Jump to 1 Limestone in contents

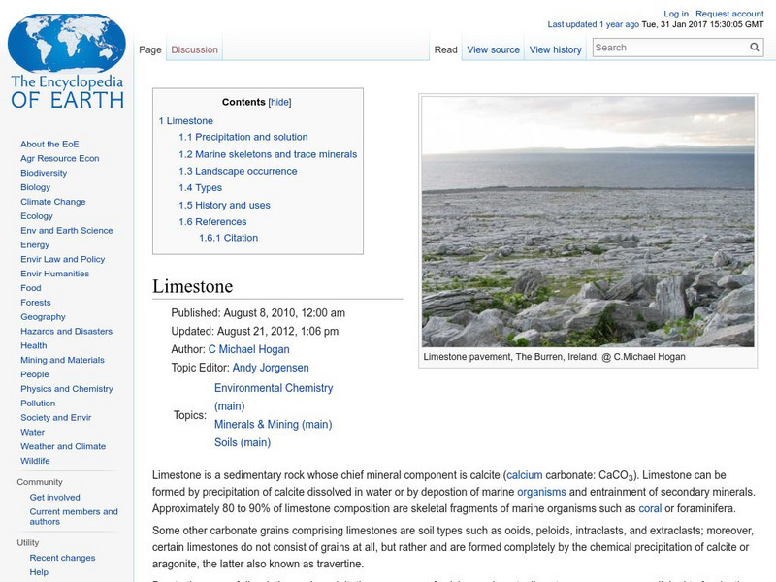186,120
